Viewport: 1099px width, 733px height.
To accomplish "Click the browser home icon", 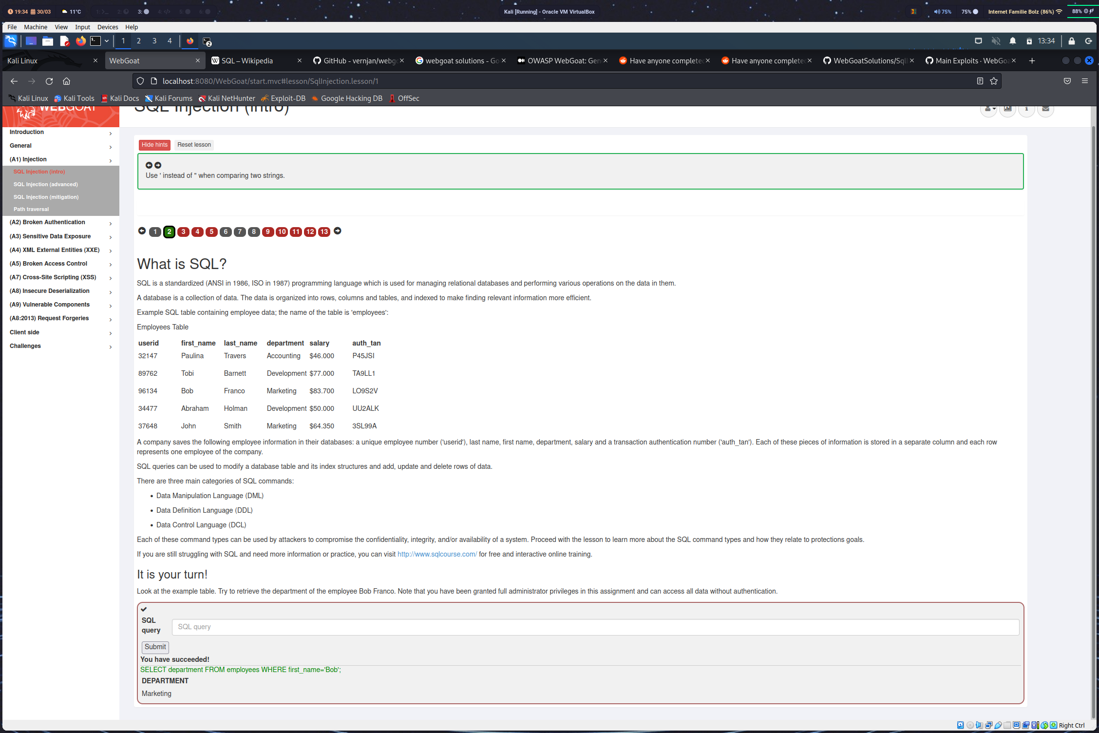I will 67,81.
